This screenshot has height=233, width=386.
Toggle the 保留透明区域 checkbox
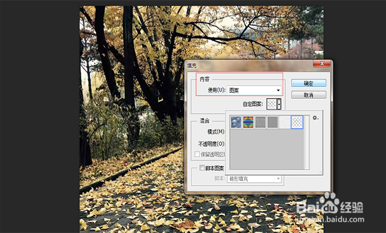(197, 154)
